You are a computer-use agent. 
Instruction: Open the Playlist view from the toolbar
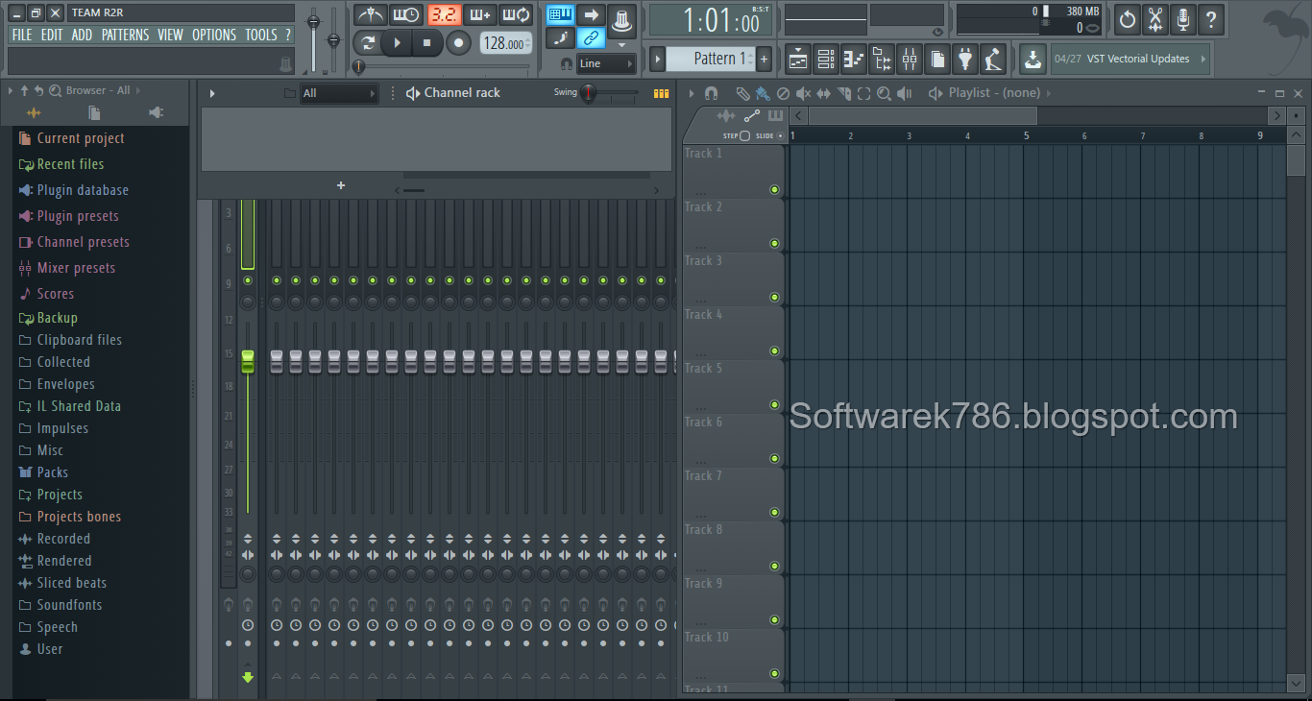(x=798, y=60)
